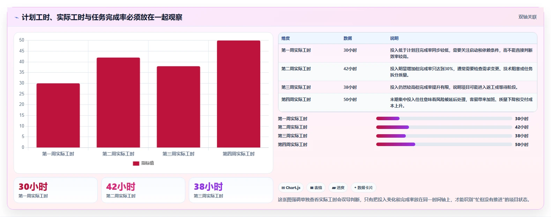The width and height of the screenshot is (551, 217).
Task: Click the footer note starting 这张图强调
Action: coord(405,200)
